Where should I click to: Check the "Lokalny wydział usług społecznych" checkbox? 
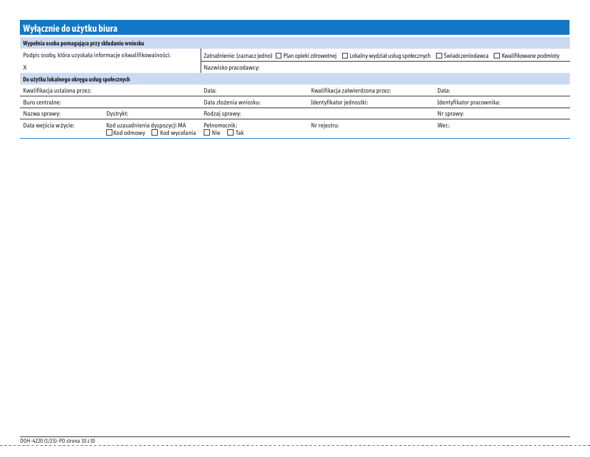[344, 55]
